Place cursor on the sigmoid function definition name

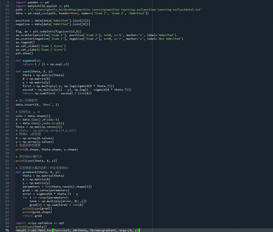click(29, 60)
